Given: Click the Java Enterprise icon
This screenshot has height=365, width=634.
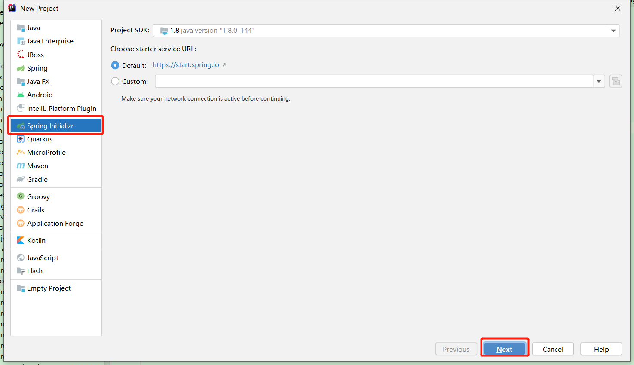Looking at the screenshot, I should (21, 41).
